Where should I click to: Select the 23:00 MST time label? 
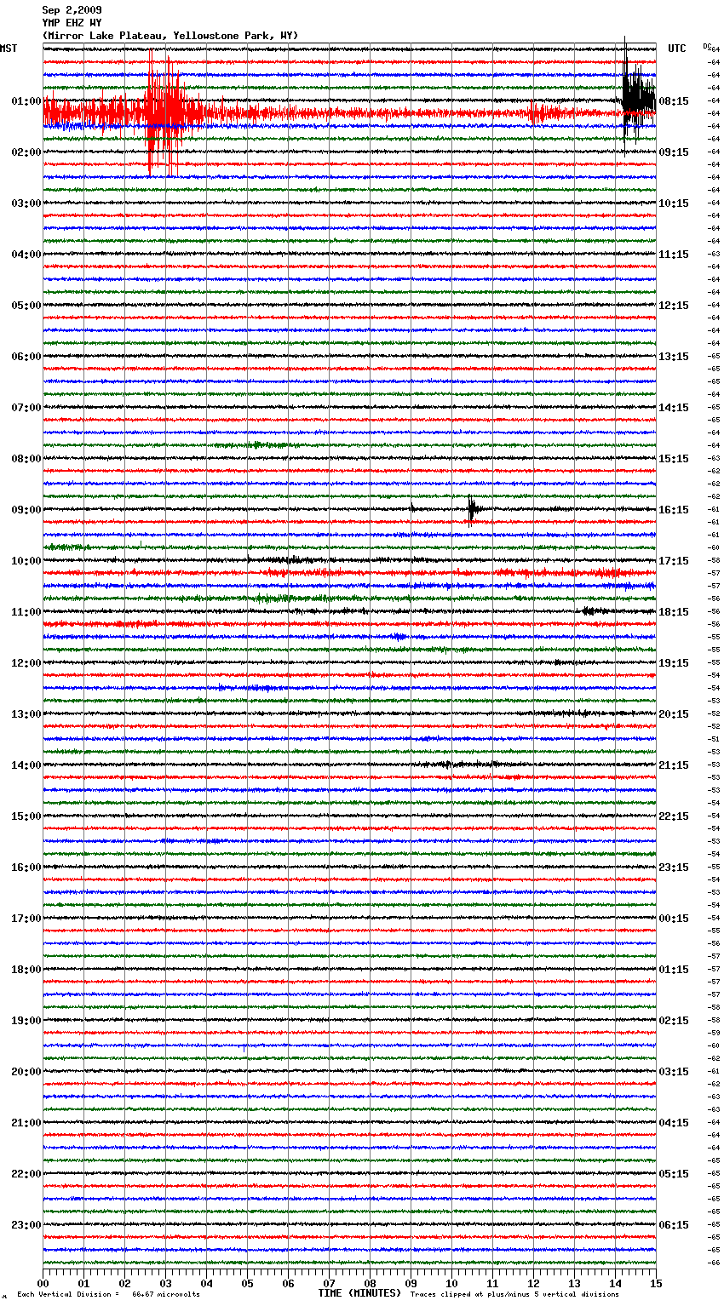tap(26, 1225)
